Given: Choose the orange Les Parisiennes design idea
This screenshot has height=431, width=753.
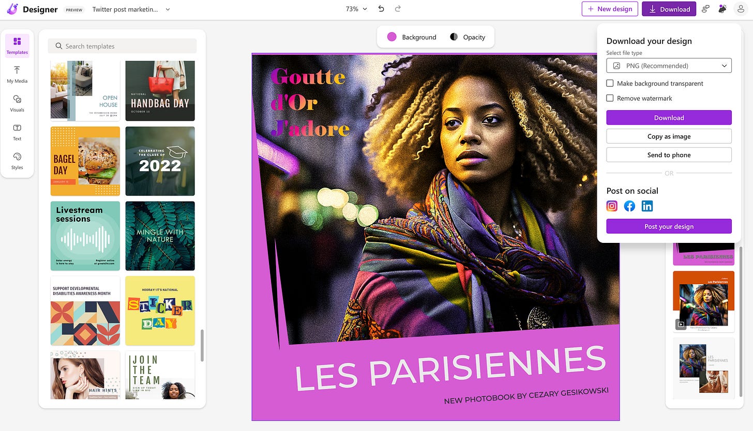Looking at the screenshot, I should point(703,301).
